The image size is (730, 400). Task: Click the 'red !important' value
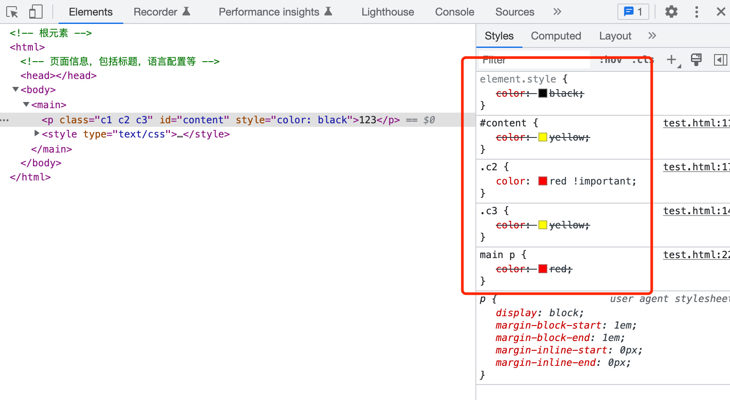click(590, 181)
